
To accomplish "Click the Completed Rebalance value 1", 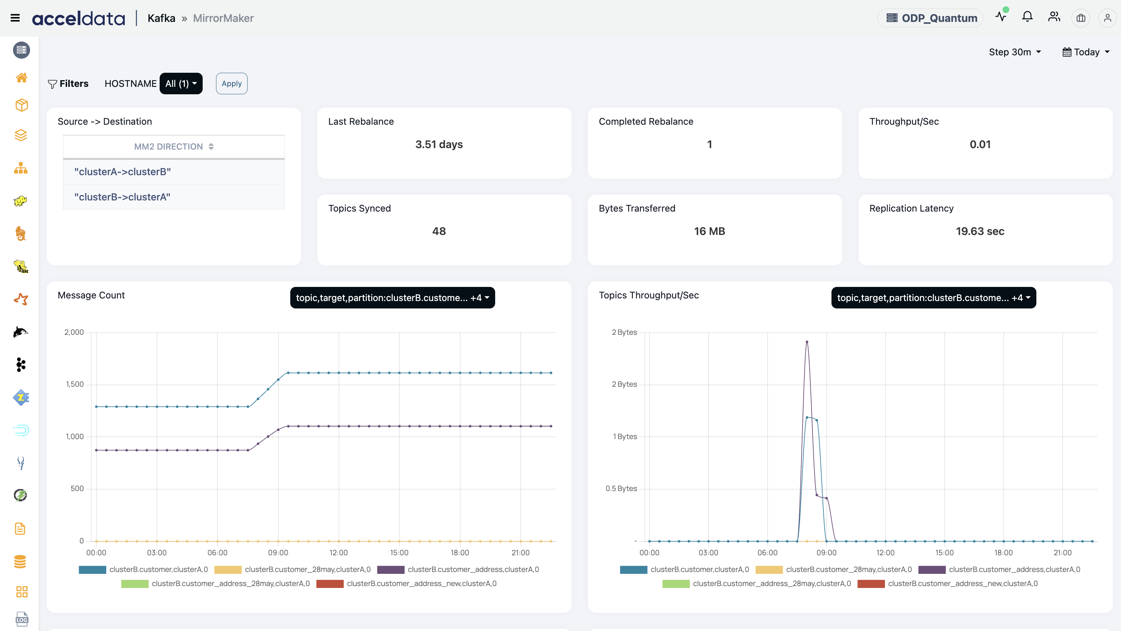I will pyautogui.click(x=710, y=144).
